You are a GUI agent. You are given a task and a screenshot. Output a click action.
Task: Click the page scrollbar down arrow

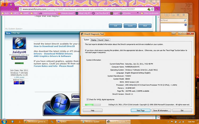(x=158, y=118)
